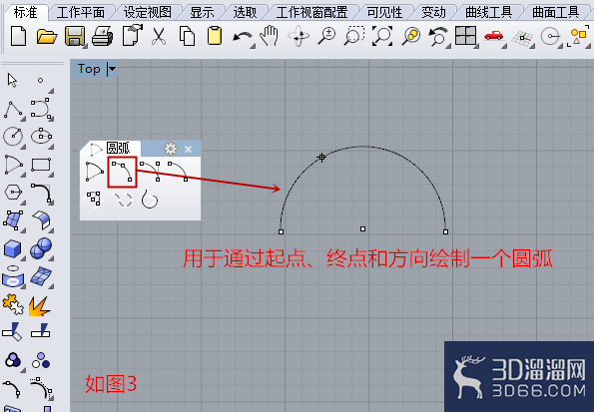
Task: Select the Explode tool
Action: pos(39,305)
